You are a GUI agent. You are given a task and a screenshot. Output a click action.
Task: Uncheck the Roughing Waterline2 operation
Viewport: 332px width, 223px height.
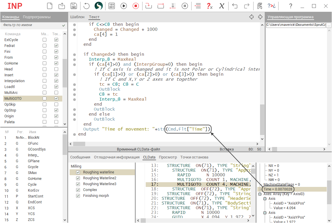[78, 178]
